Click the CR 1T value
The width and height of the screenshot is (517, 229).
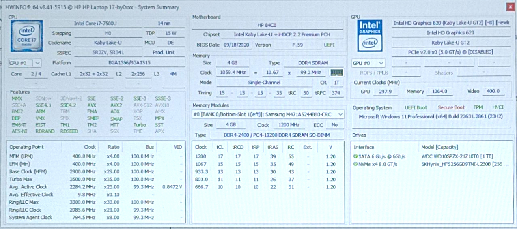[336, 83]
